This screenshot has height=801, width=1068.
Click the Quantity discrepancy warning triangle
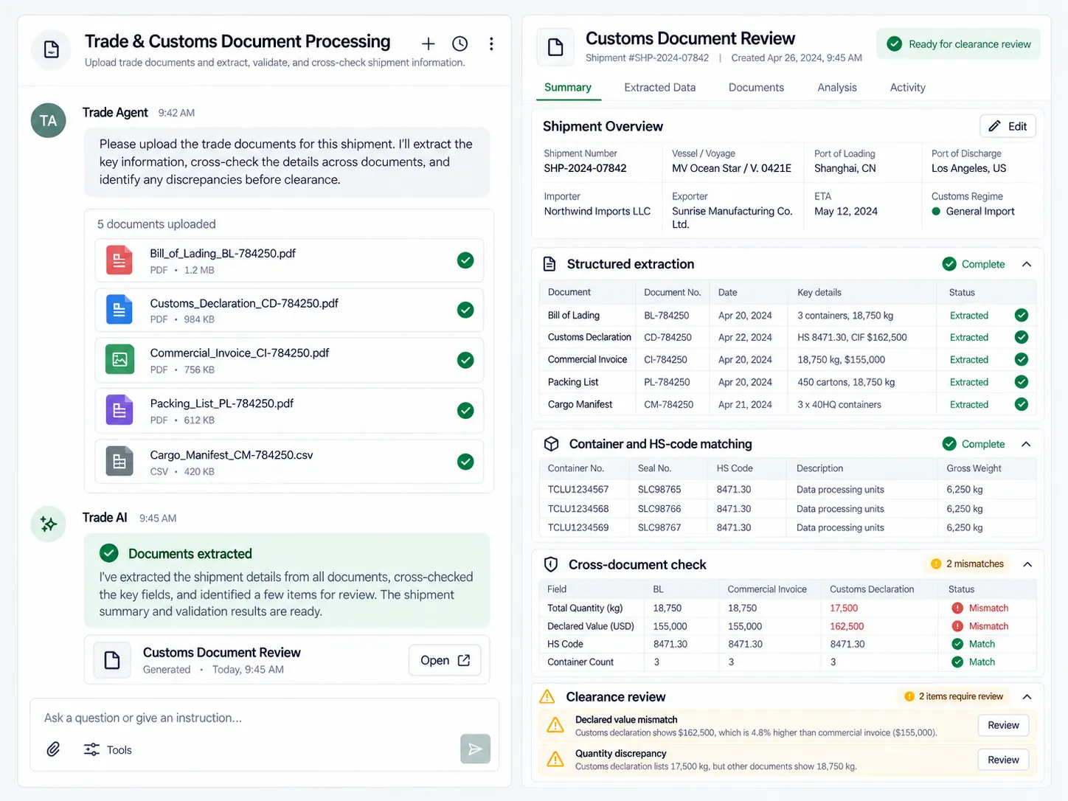coord(555,759)
